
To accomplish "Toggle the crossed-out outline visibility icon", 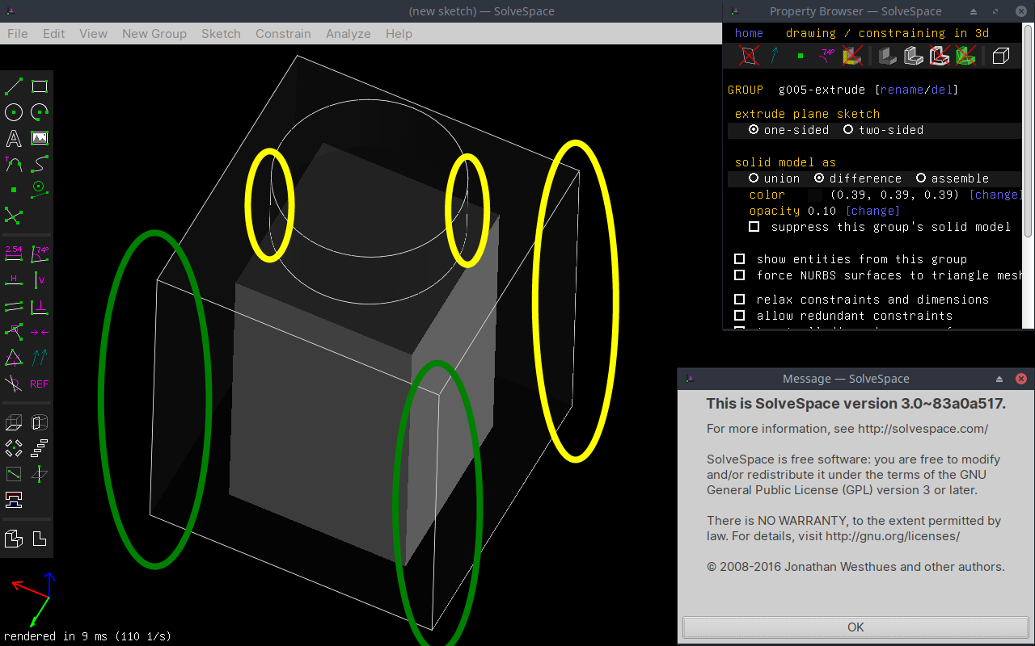I will click(x=939, y=56).
